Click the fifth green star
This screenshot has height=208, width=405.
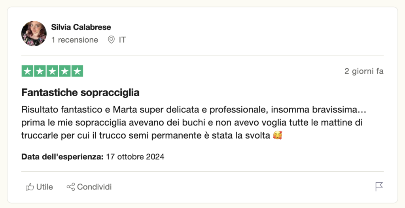[78, 71]
